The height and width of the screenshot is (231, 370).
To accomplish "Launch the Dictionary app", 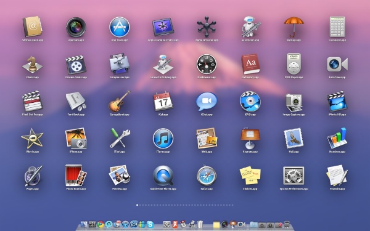I will coord(250,64).
